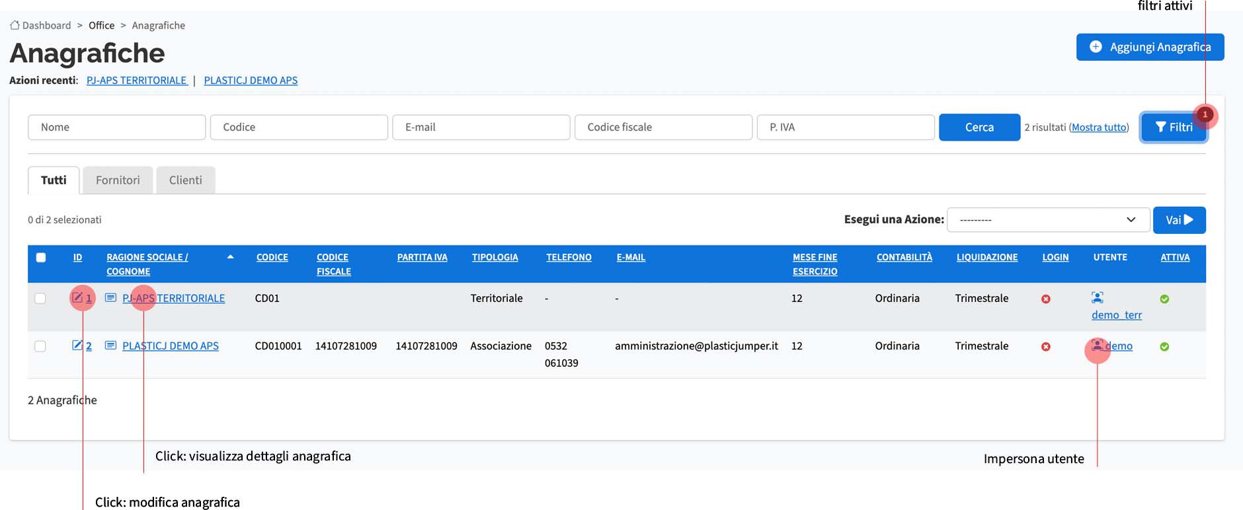Click the demo user link
The image size is (1243, 510).
point(1119,346)
